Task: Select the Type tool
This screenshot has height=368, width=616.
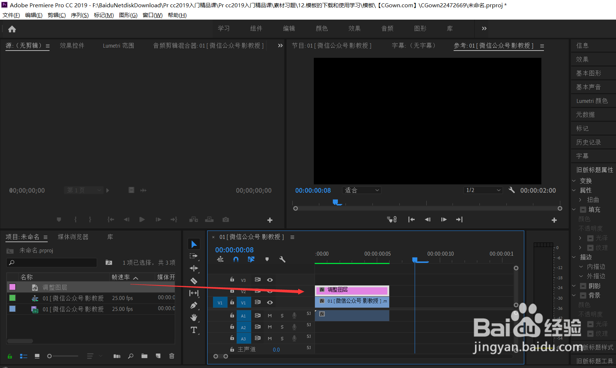Action: (x=194, y=330)
